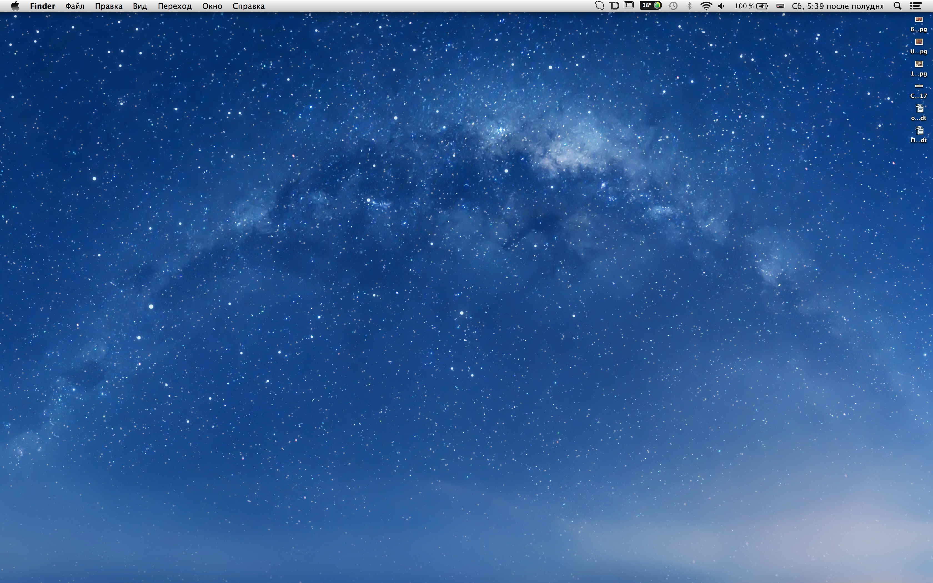Select the o…dt document file icon
Screen dimensions: 933x583
[919, 109]
